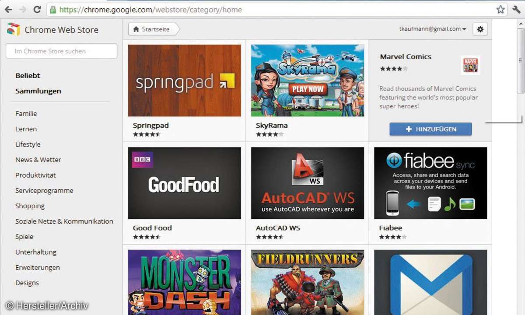Browse Soziale Netze & Kommunikation category
Viewport: 525px width, 315px height.
[x=64, y=221]
